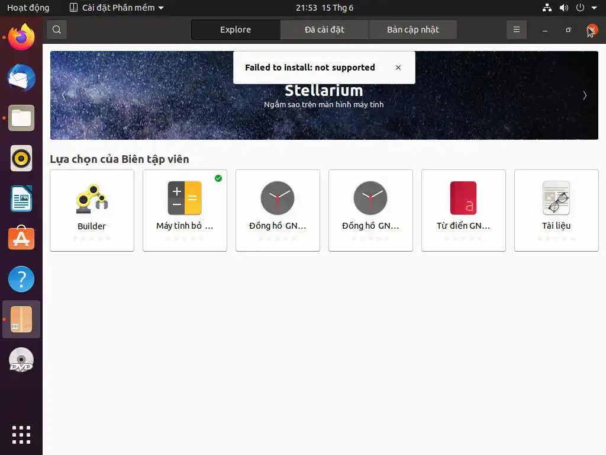Click the 'Lựa chọn của Biên tập viên' heading
This screenshot has height=455, width=606.
pyautogui.click(x=120, y=159)
